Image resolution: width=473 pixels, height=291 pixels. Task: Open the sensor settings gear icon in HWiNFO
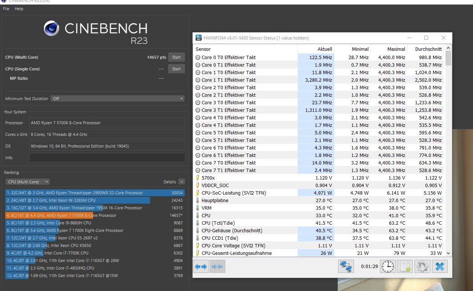tap(422, 267)
